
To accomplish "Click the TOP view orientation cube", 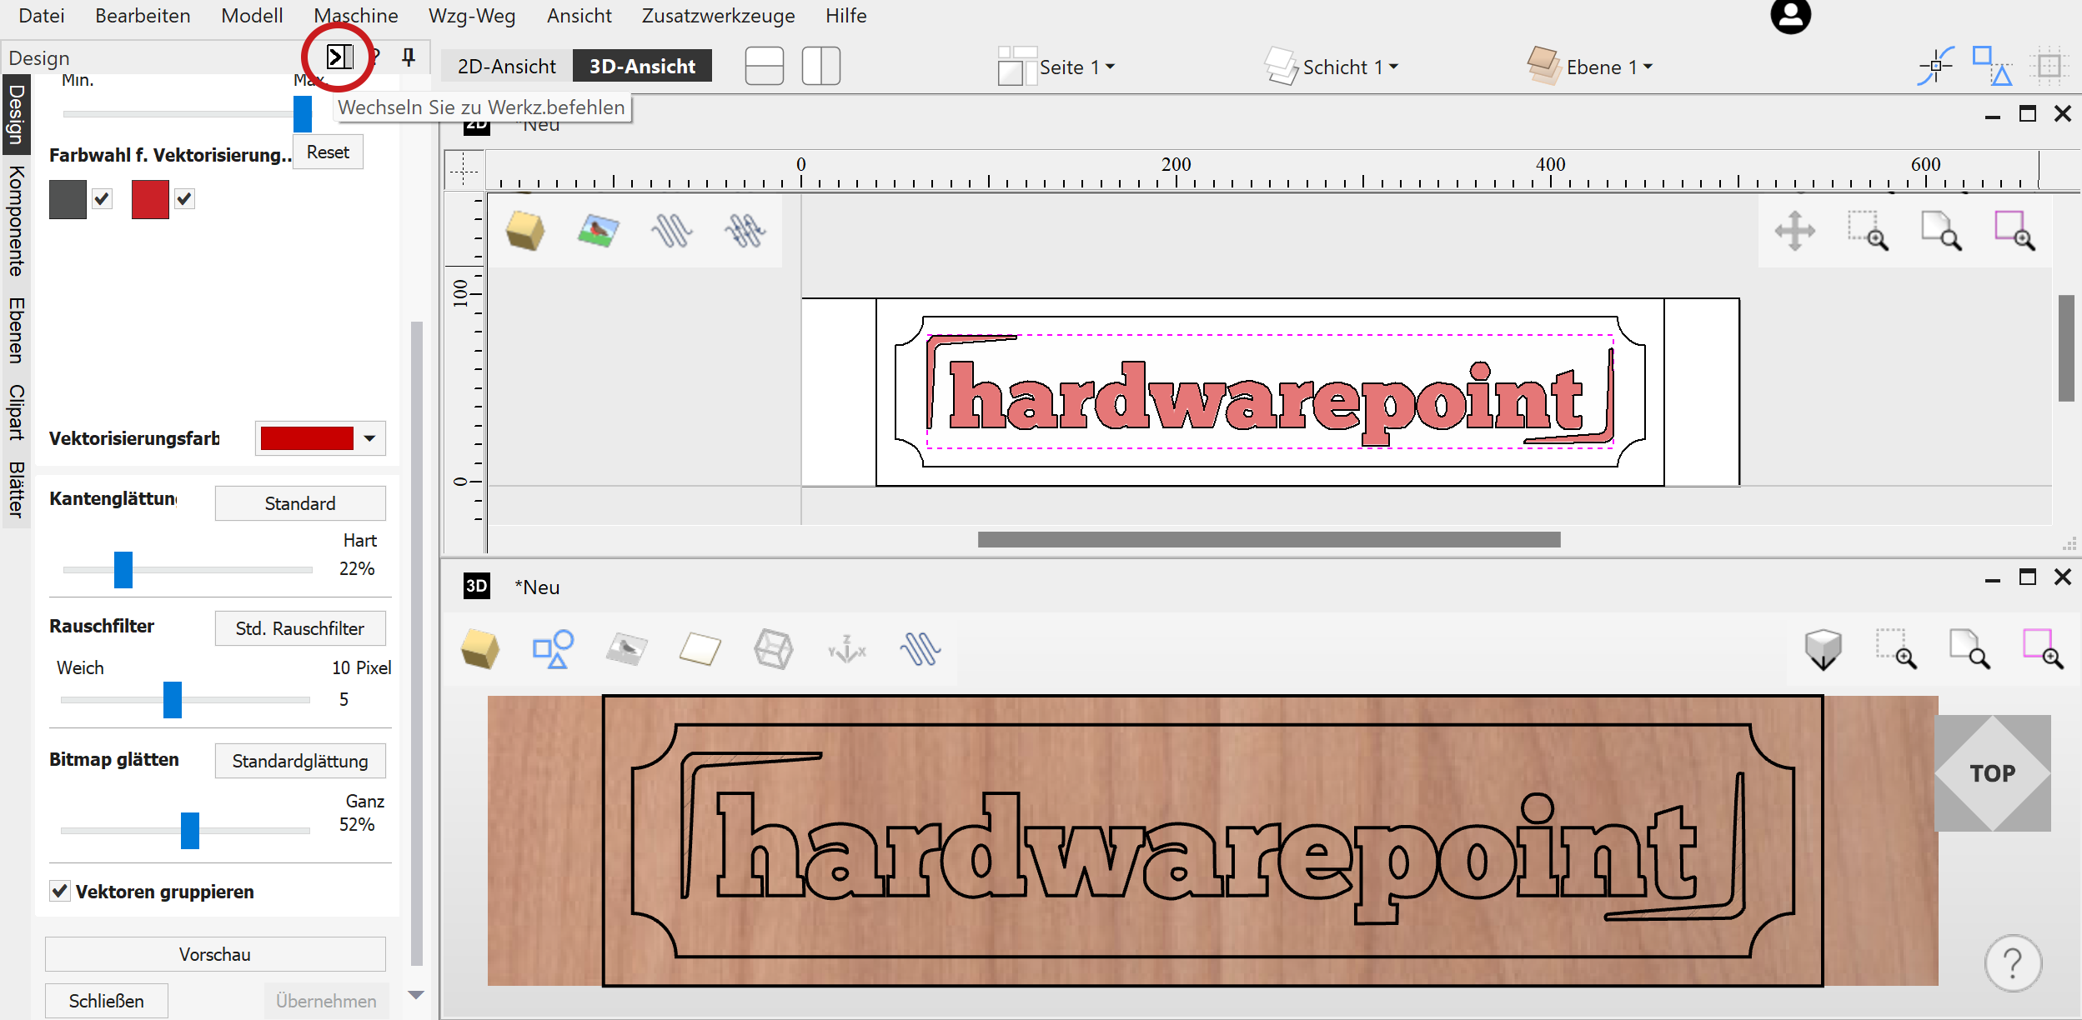I will coord(1992,773).
